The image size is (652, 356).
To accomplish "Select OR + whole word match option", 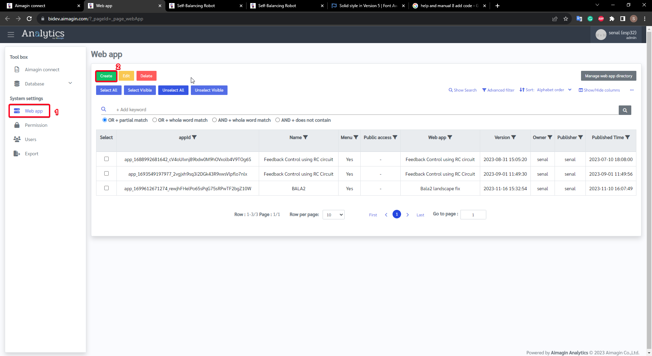I will pyautogui.click(x=155, y=120).
